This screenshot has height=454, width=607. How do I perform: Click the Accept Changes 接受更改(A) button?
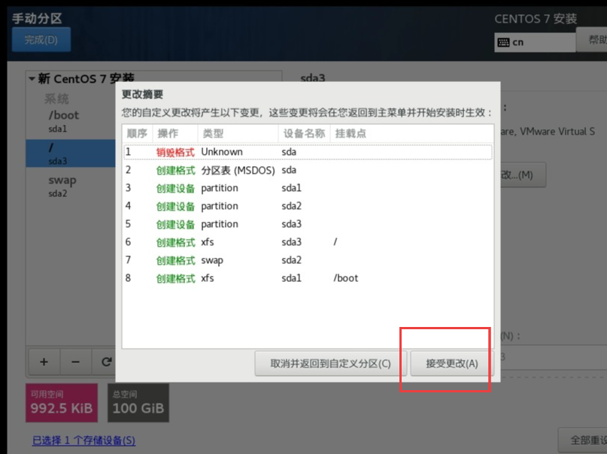pyautogui.click(x=451, y=364)
